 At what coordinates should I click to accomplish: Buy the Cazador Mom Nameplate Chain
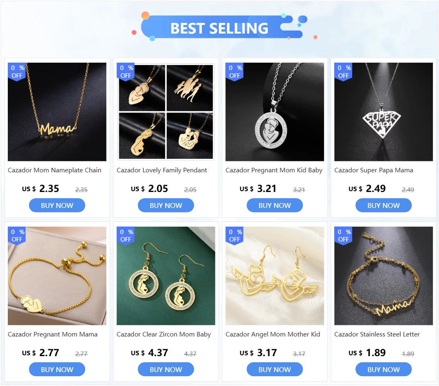(x=57, y=205)
